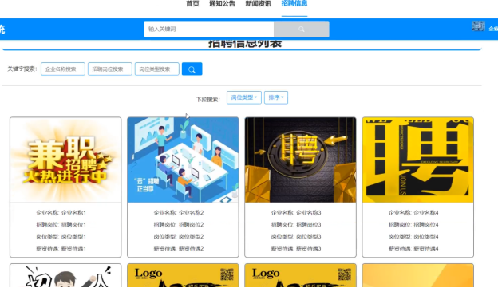The height and width of the screenshot is (288, 498).
Task: Open the user avatar in top right
Action: pos(478,26)
